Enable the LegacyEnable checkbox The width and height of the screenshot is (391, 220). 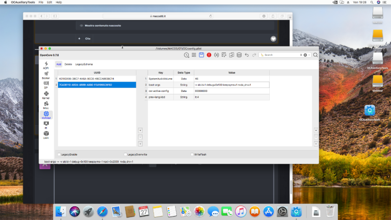click(59, 154)
